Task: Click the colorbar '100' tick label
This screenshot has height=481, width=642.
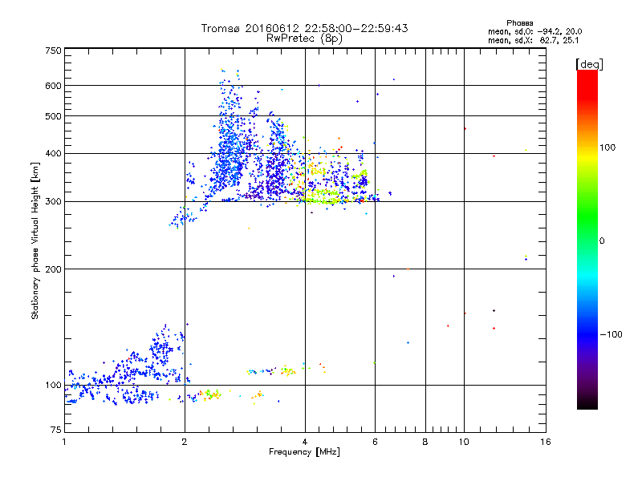Action: (x=607, y=148)
